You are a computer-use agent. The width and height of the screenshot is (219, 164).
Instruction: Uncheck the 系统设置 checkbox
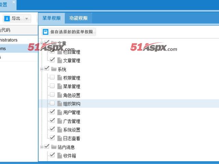pyautogui.click(x=52, y=129)
